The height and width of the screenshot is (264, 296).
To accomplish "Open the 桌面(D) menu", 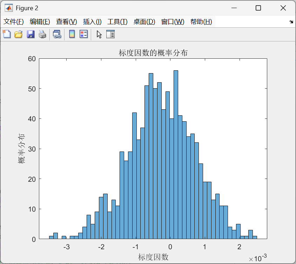I will click(x=144, y=22).
